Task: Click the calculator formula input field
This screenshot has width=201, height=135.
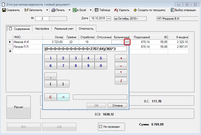Action: tap(85, 49)
